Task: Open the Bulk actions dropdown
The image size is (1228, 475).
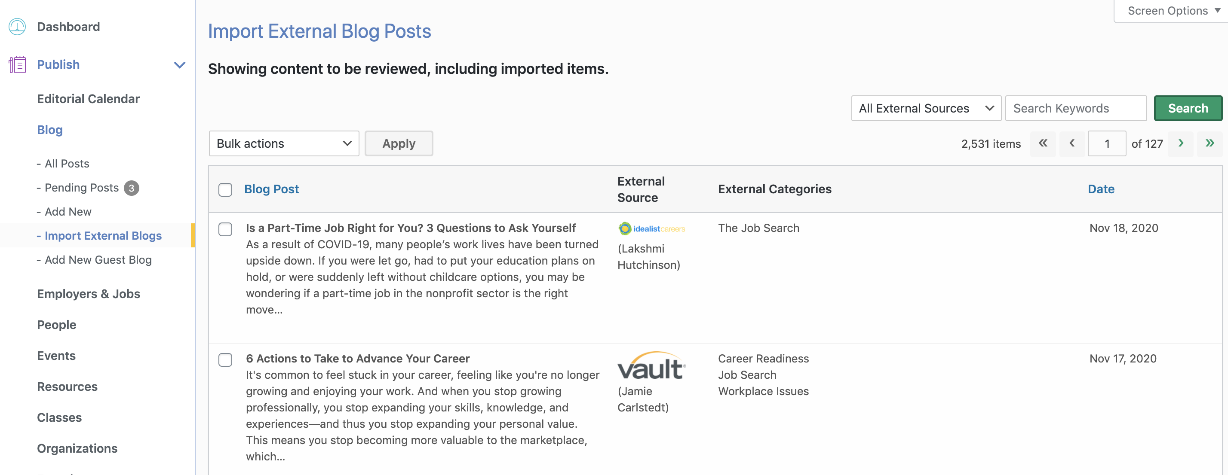Action: (284, 144)
